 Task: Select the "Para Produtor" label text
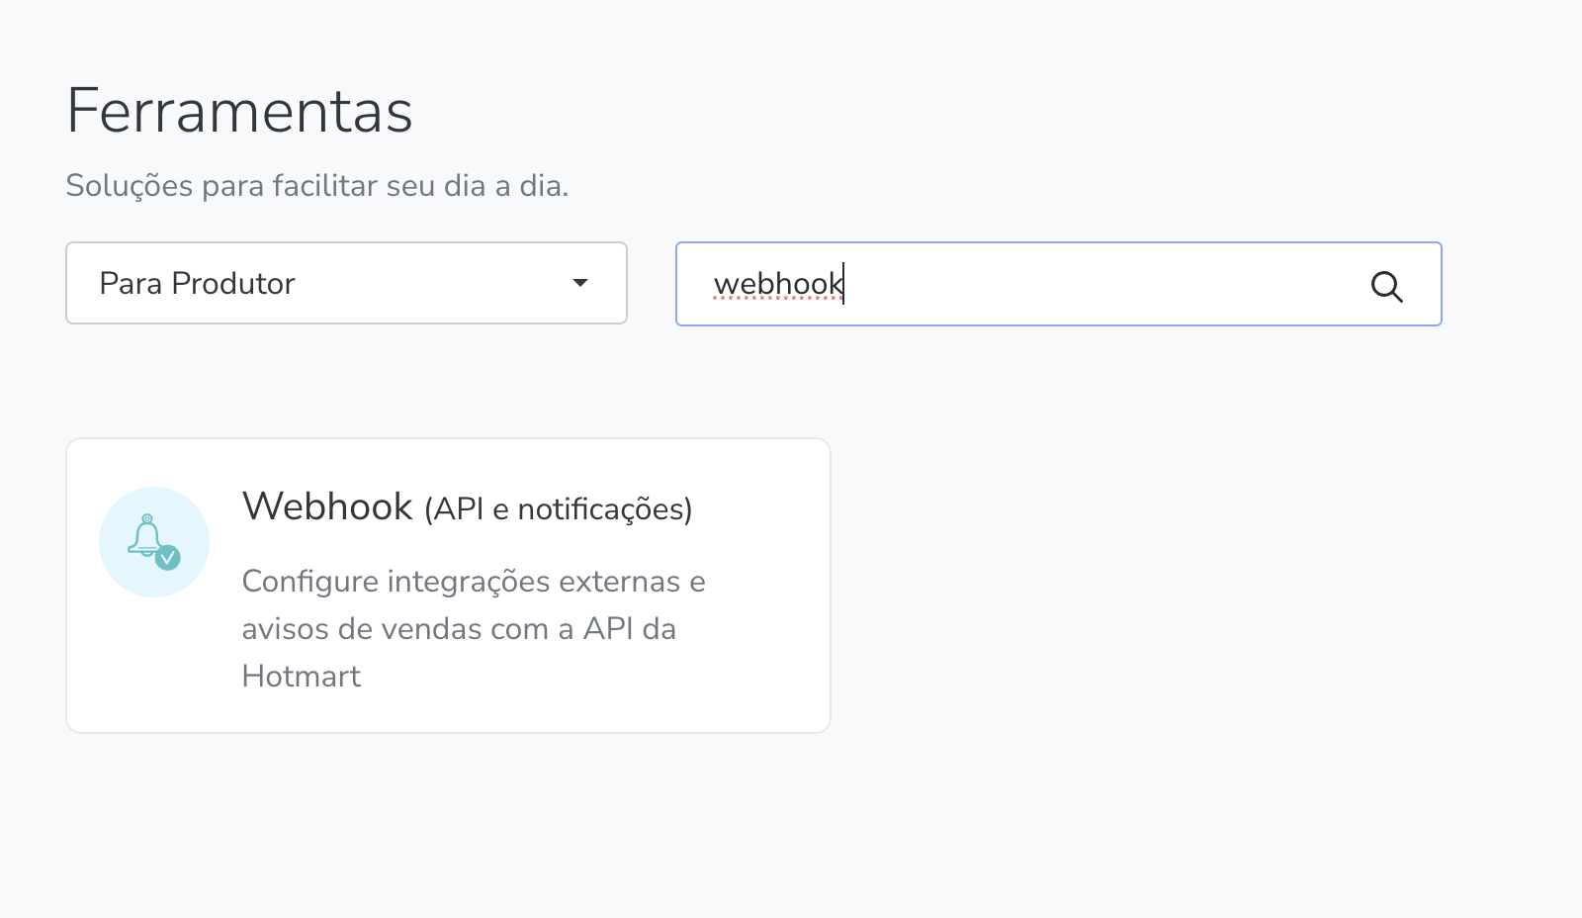(197, 284)
